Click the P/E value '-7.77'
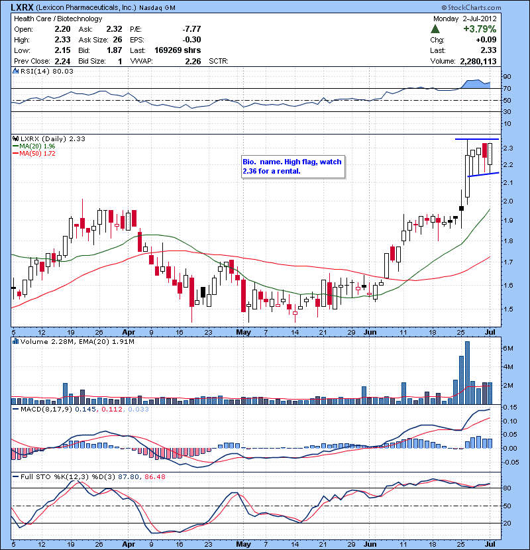 click(x=192, y=29)
